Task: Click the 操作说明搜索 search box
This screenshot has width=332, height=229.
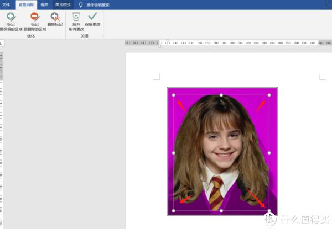Action: [97, 5]
